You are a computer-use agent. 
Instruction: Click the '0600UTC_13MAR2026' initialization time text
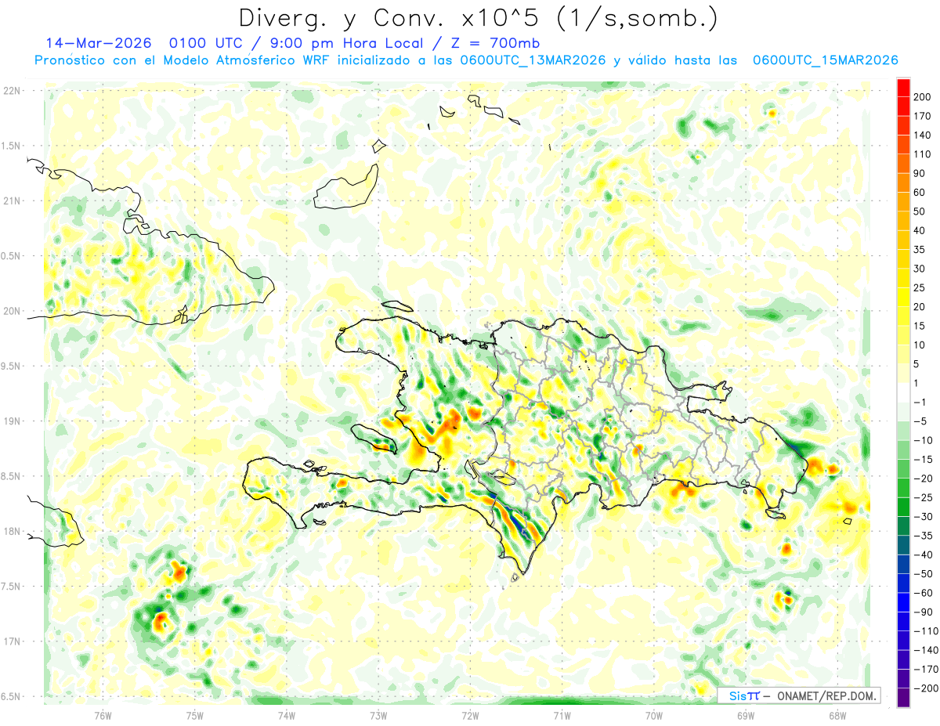click(x=533, y=60)
